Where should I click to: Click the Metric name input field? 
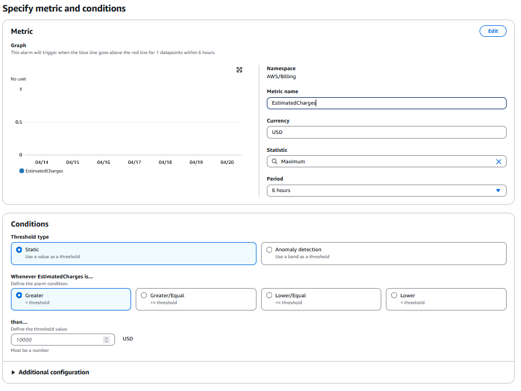tap(386, 103)
